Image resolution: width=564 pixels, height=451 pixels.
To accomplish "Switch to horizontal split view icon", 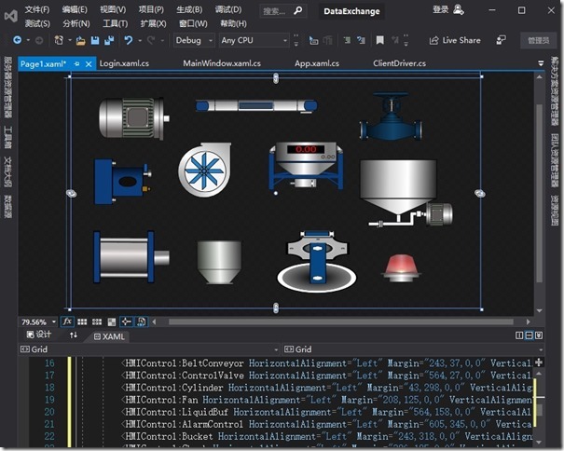I will pyautogui.click(x=529, y=335).
